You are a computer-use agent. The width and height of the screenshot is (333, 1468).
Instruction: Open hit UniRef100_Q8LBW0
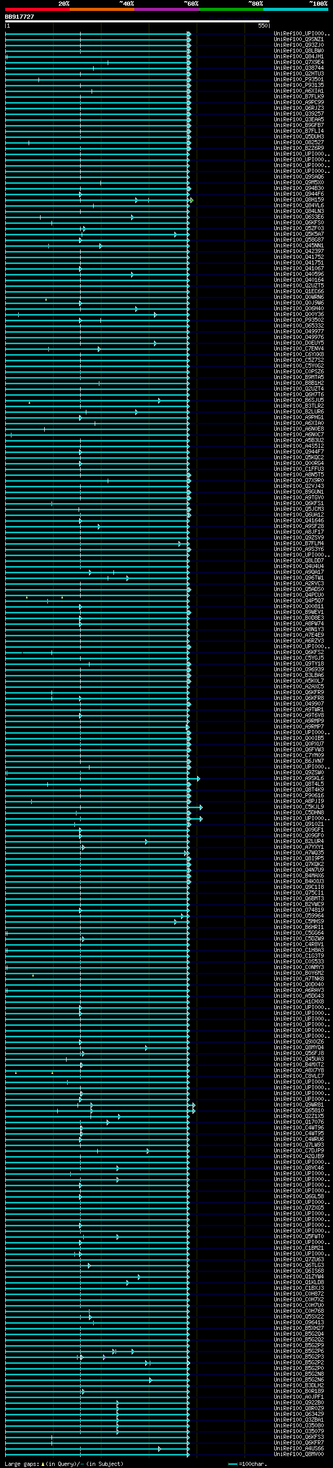tap(299, 51)
